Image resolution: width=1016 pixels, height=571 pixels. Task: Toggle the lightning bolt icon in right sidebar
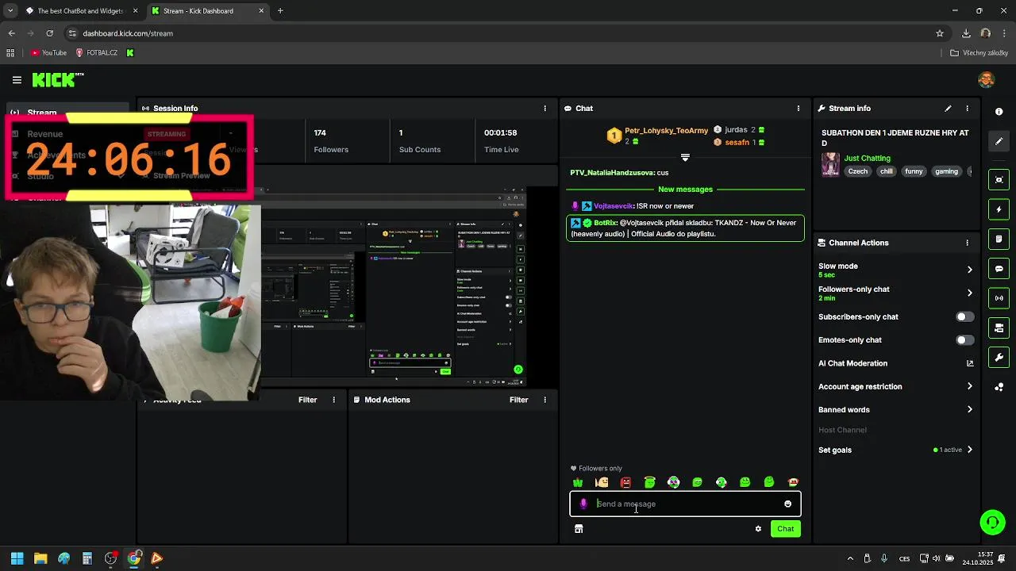pos(999,209)
